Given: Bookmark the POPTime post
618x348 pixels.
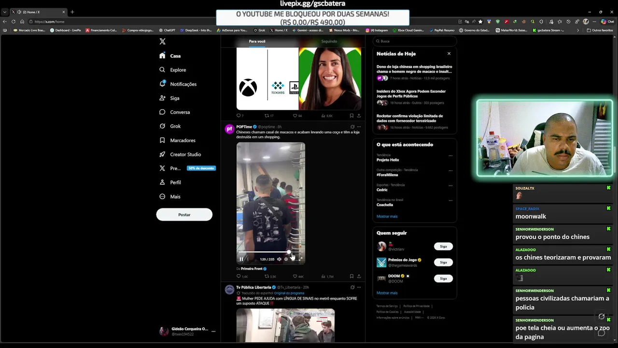Looking at the screenshot, I should 351,276.
